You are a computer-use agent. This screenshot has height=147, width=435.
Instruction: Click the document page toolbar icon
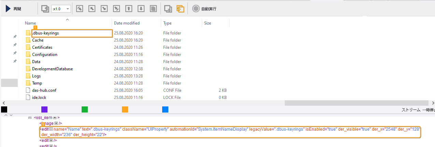153,9
